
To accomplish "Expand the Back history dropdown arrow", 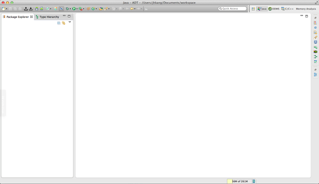I will [135, 9].
